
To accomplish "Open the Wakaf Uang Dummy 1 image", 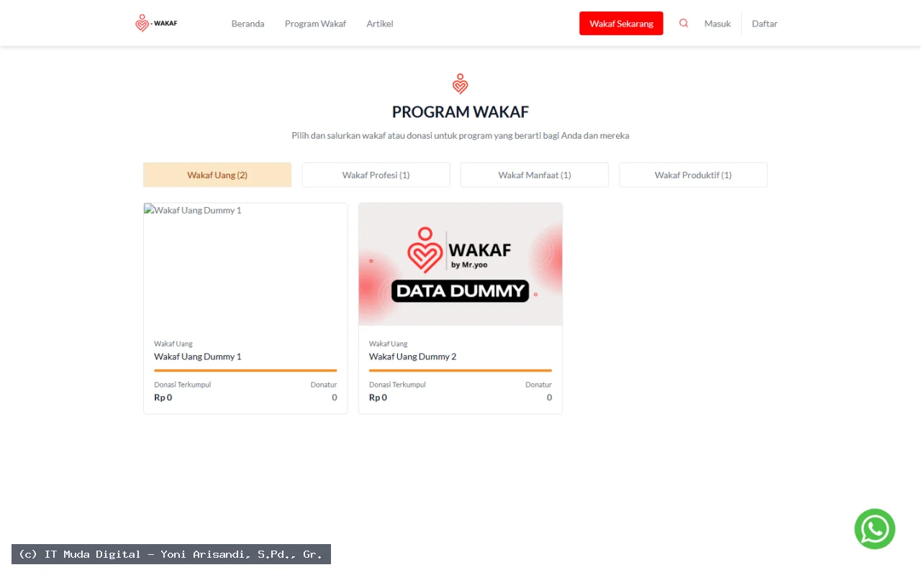I will 245,264.
